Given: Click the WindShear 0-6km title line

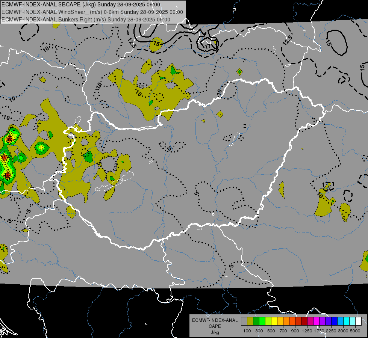Looking at the screenshot, I should point(92,12).
